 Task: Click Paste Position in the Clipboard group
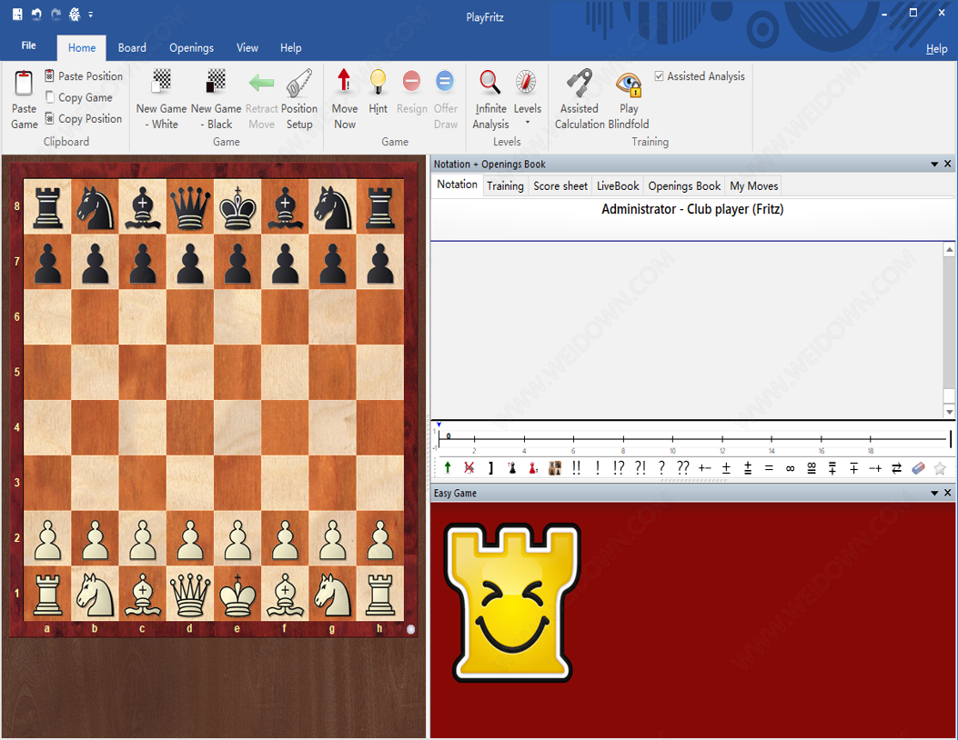click(84, 76)
